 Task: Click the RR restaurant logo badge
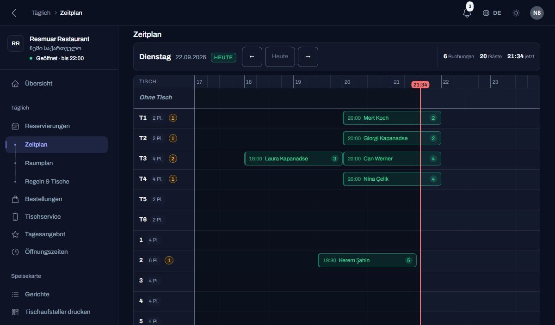[x=16, y=43]
